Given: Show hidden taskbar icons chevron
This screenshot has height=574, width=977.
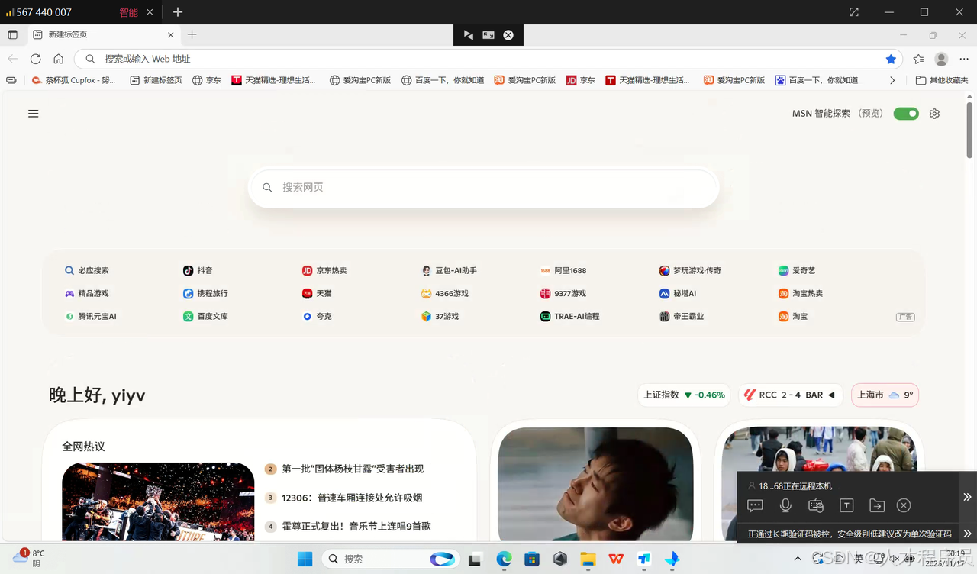Looking at the screenshot, I should [798, 559].
